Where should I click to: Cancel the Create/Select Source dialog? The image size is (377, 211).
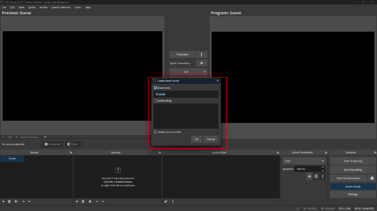pyautogui.click(x=211, y=139)
